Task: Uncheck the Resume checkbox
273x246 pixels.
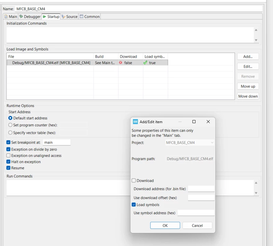Action: (8, 168)
